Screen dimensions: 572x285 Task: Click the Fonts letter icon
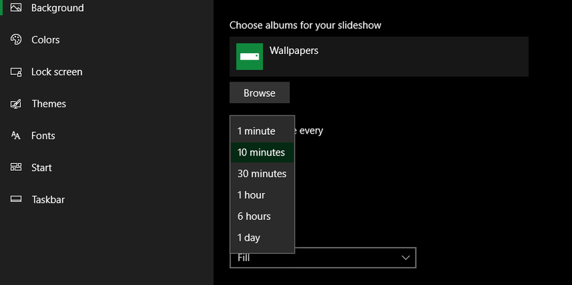click(16, 136)
